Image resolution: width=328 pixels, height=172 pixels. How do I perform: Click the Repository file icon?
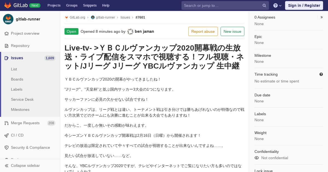point(7,46)
